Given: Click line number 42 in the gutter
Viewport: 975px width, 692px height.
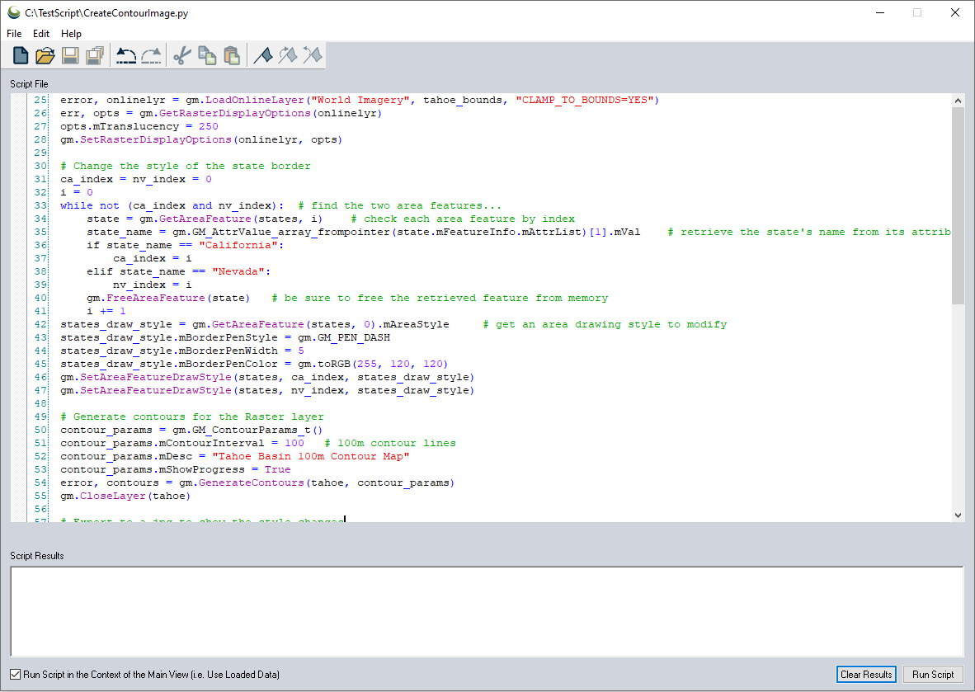Looking at the screenshot, I should point(40,324).
